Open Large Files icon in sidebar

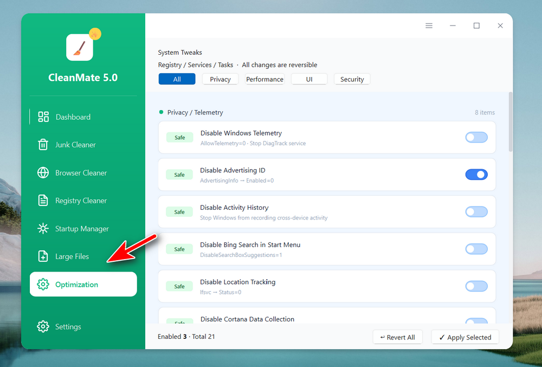[43, 256]
